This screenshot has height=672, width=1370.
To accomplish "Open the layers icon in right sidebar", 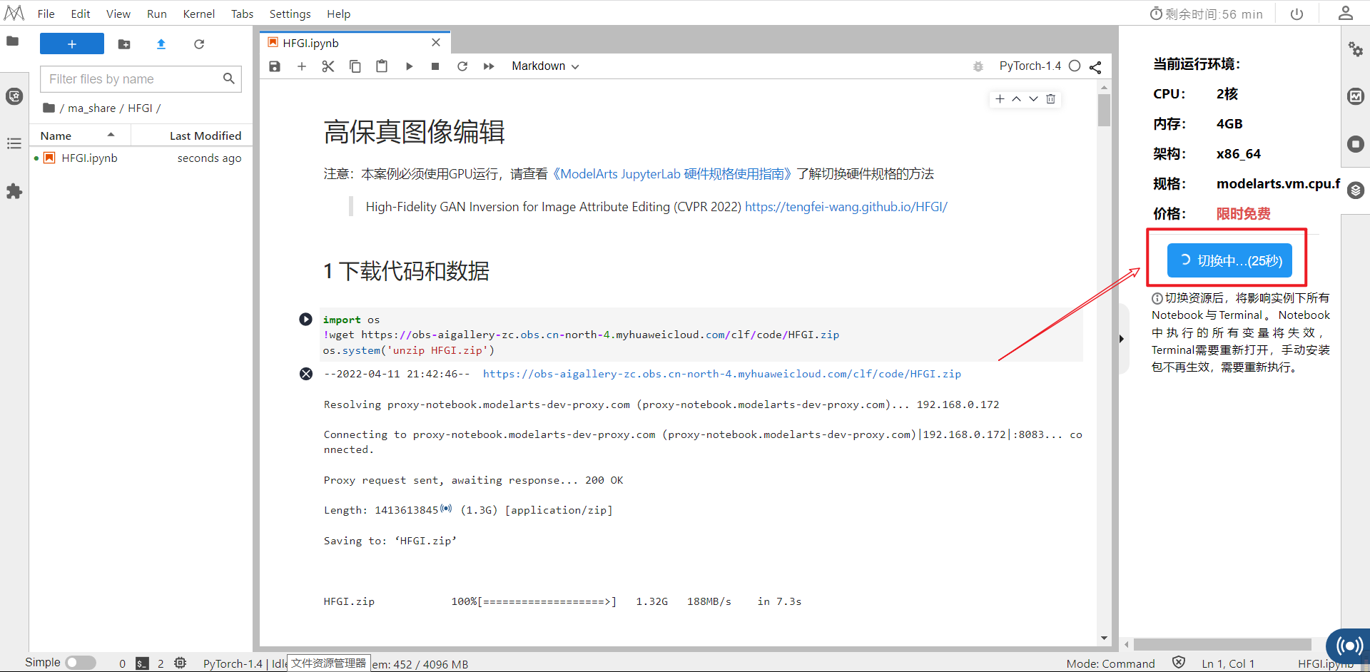I will tap(1356, 190).
